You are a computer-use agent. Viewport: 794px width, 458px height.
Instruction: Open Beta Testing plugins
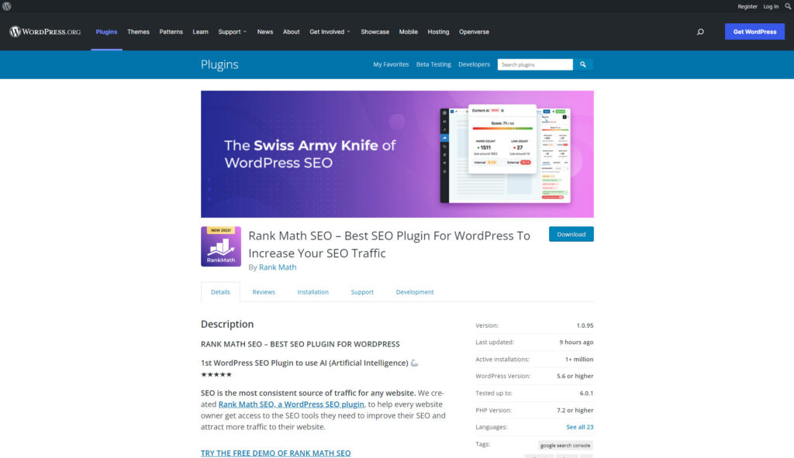click(433, 64)
